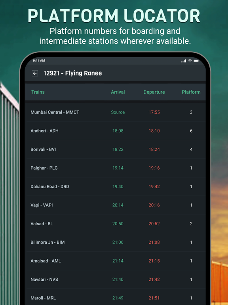Click arrival time 19:40

(118, 187)
